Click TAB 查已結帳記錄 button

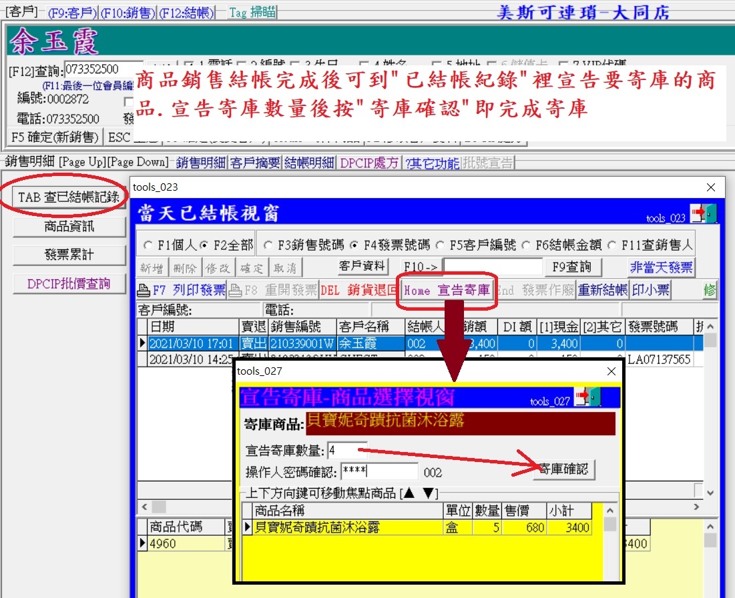tap(69, 197)
